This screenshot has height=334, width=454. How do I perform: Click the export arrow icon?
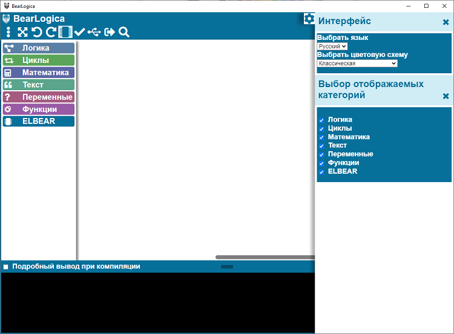pyautogui.click(x=110, y=32)
